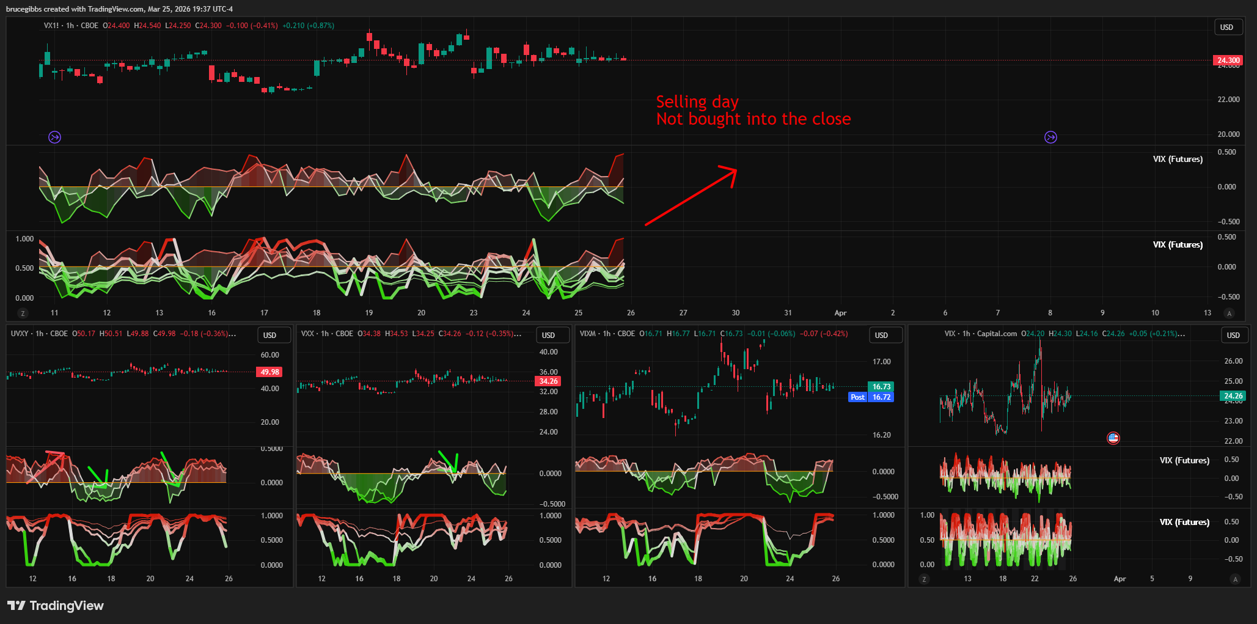Click the Z timezone icon on VIX chart

pyautogui.click(x=924, y=579)
